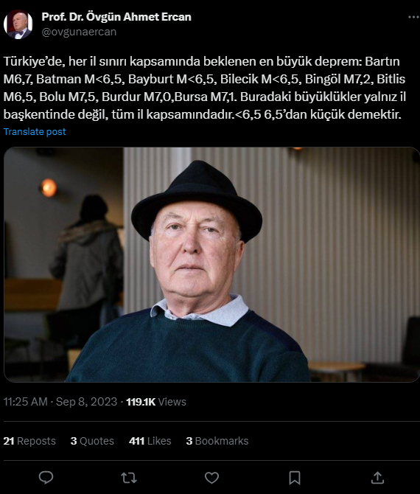Click the word Views beside 119.1K
This screenshot has width=420, height=494.
coord(172,402)
